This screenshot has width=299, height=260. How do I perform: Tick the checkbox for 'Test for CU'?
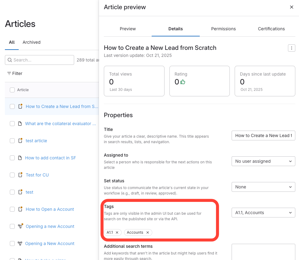pos(12,175)
